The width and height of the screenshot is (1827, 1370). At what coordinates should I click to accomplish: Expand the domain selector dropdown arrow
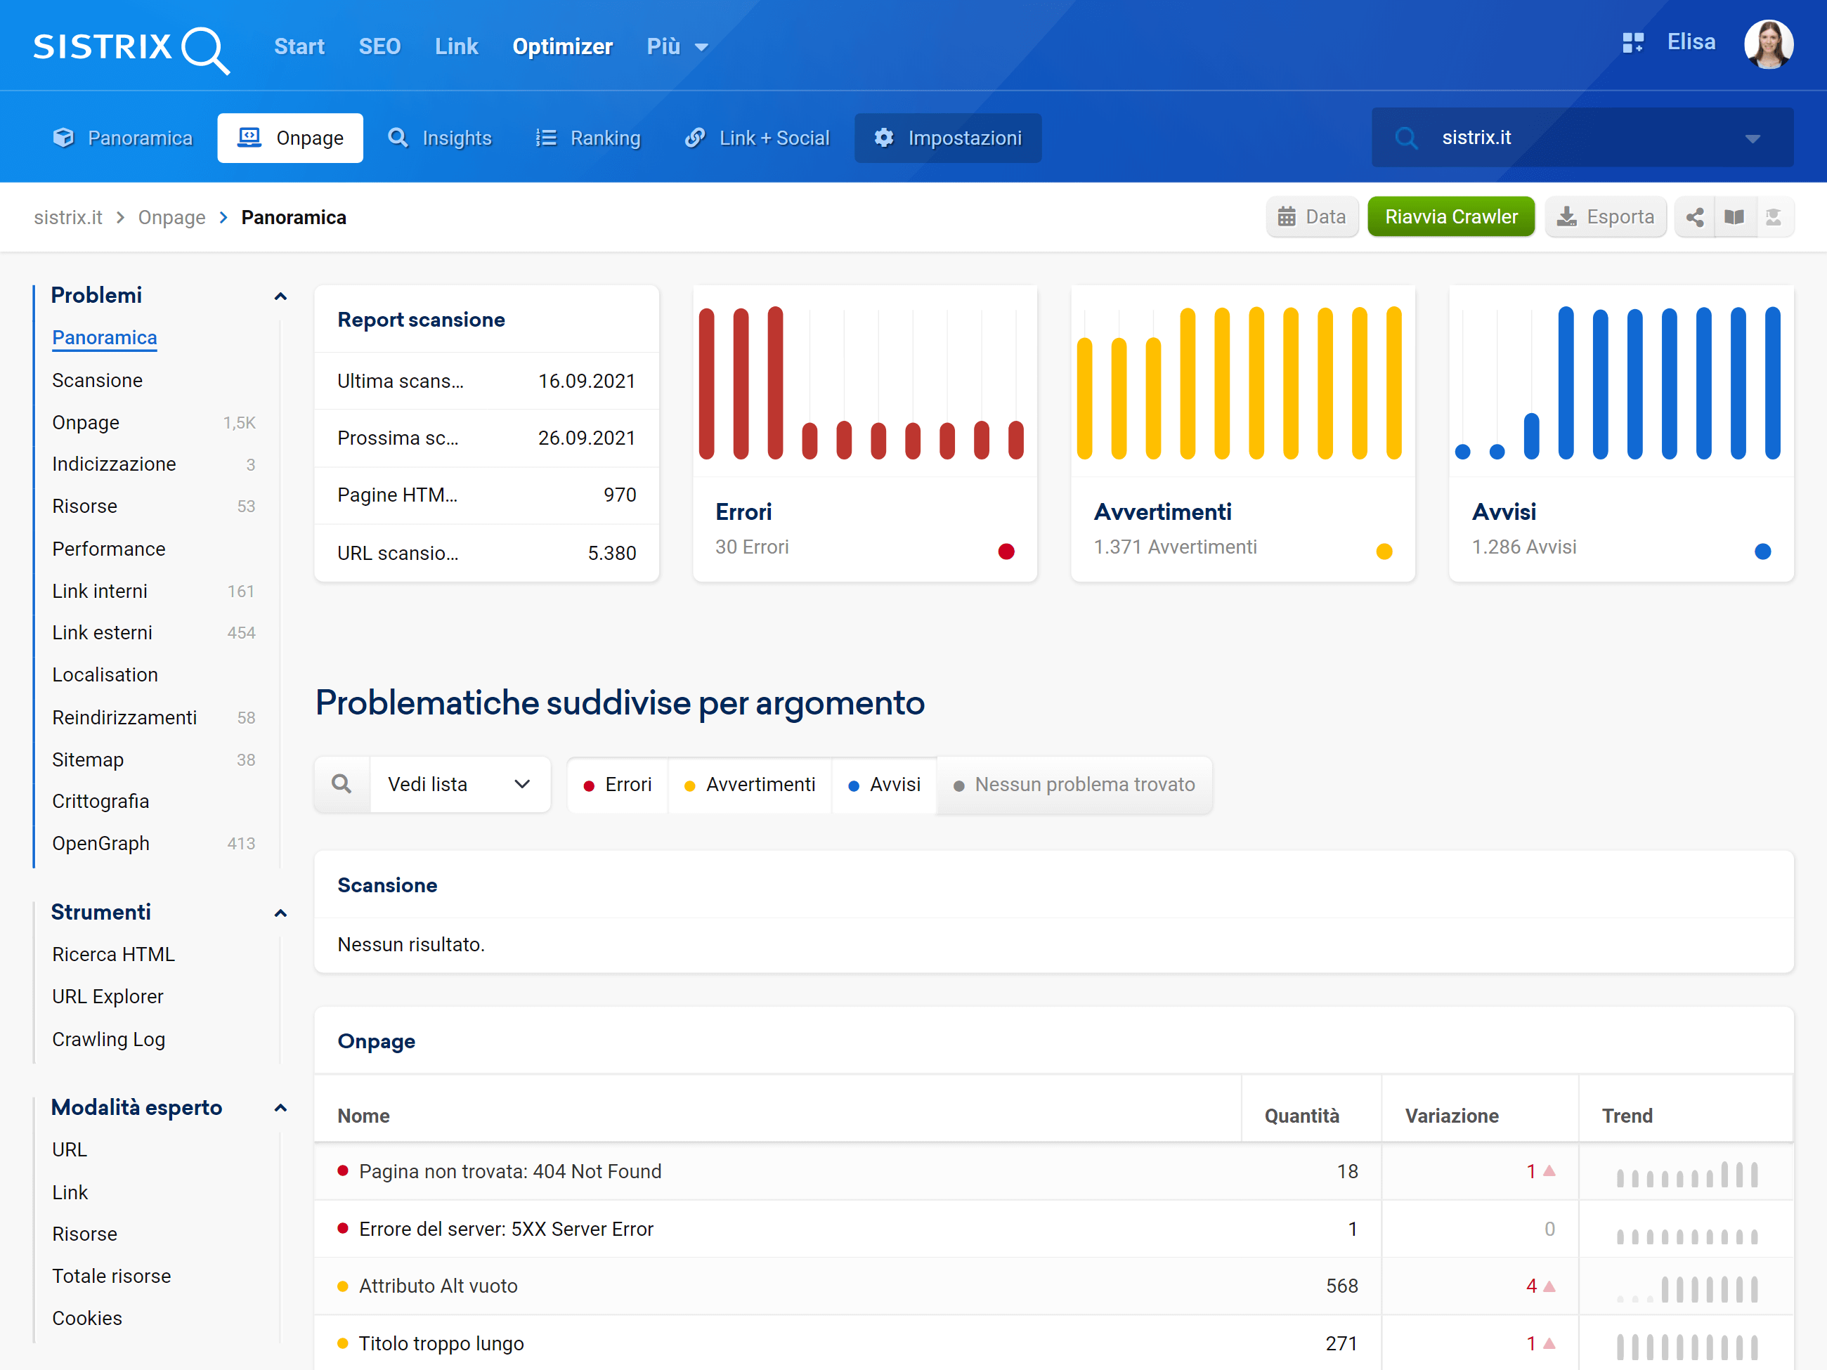point(1752,138)
